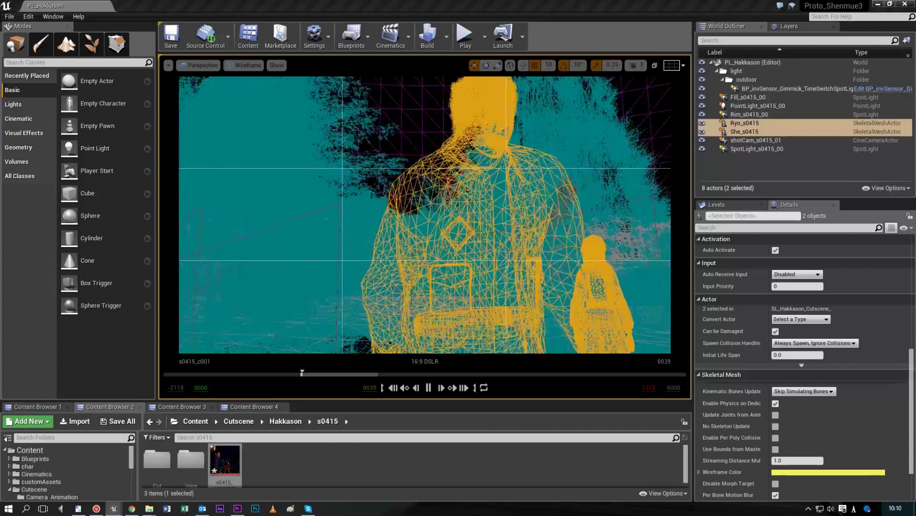Click Wireframe view mode button
The image size is (916, 516).
click(243, 65)
